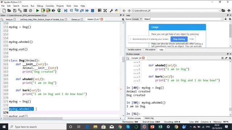Lock the Help pane with the padlock icon
Image resolution: width=232 pixels, height=130 pixels.
point(225,19)
